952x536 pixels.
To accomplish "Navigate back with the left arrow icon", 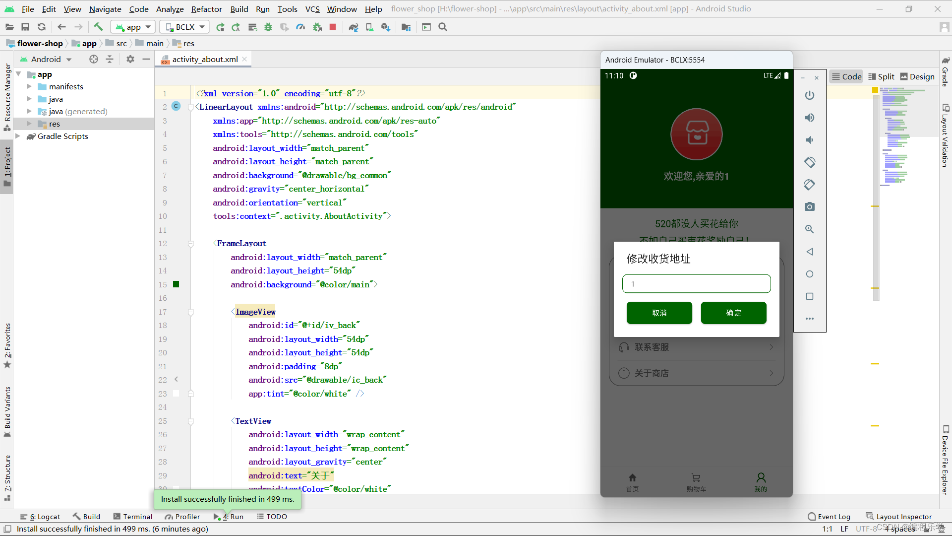I will 61,27.
